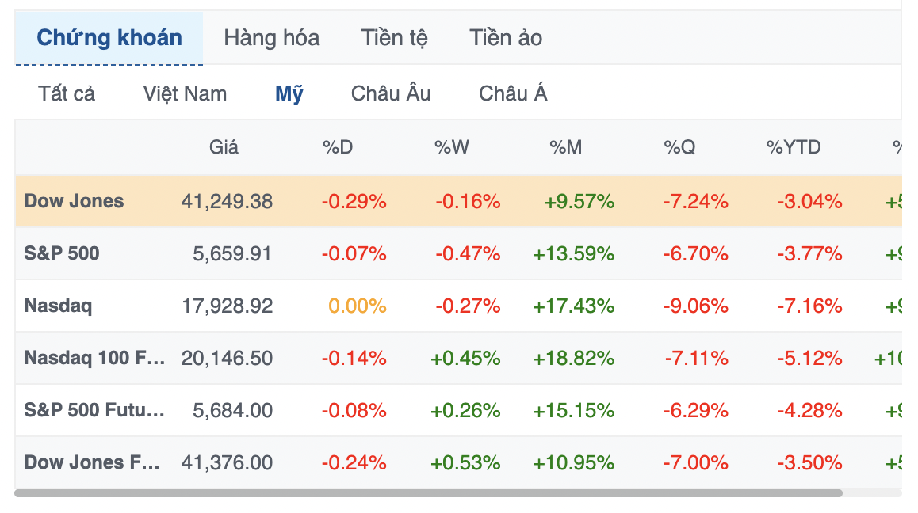This screenshot has width=918, height=513.
Task: Filter stocks by Việt Nam
Action: click(x=185, y=93)
